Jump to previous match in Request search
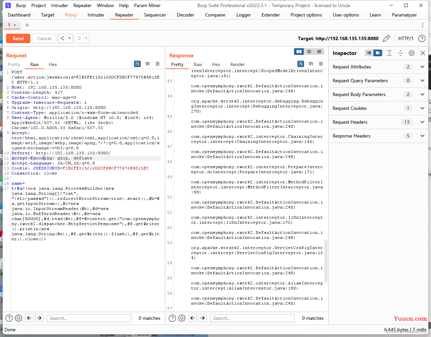Viewport: 431px width, 337px height. [x=29, y=318]
